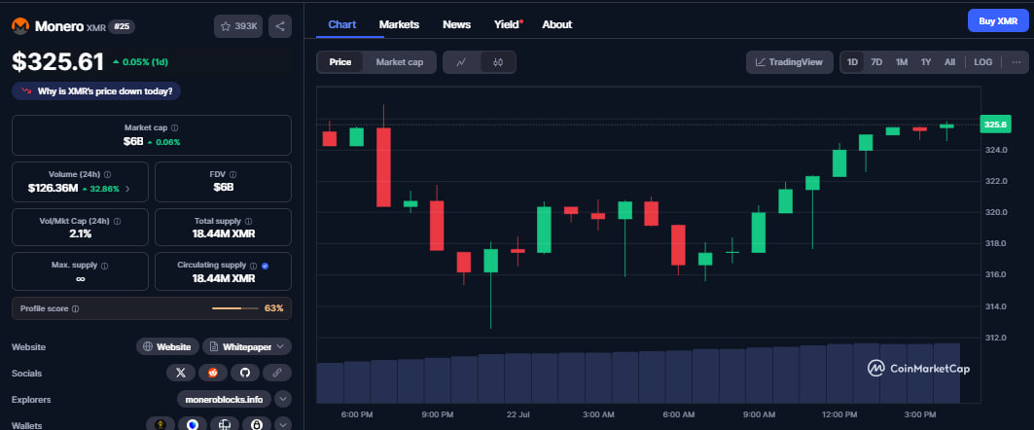Set chart range to 1M
The width and height of the screenshot is (1034, 430).
(902, 62)
